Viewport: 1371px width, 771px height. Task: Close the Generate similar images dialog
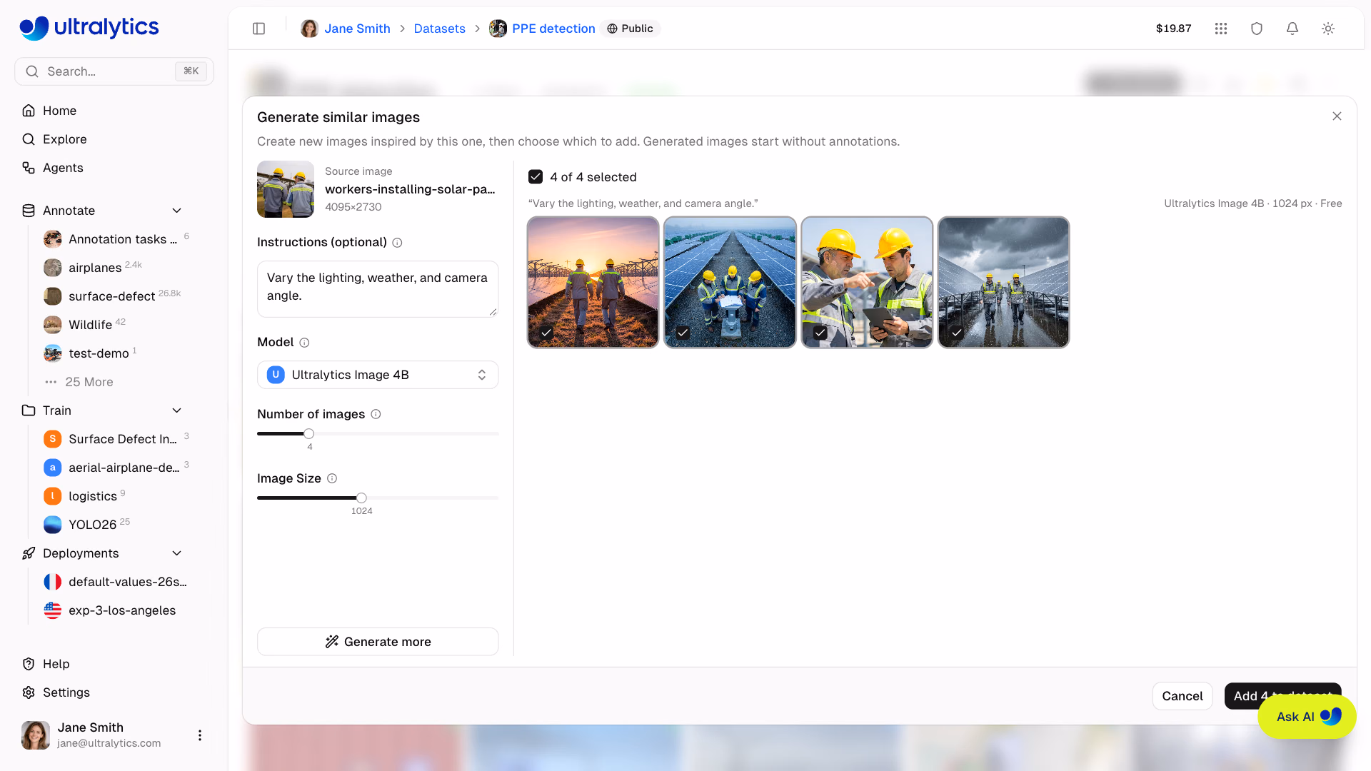(x=1337, y=116)
